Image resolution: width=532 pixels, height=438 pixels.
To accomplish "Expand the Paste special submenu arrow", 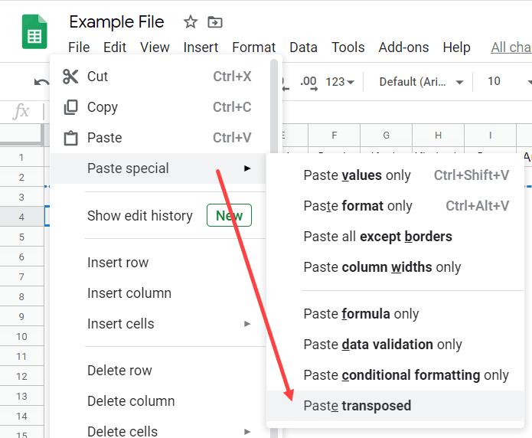I will tap(247, 168).
